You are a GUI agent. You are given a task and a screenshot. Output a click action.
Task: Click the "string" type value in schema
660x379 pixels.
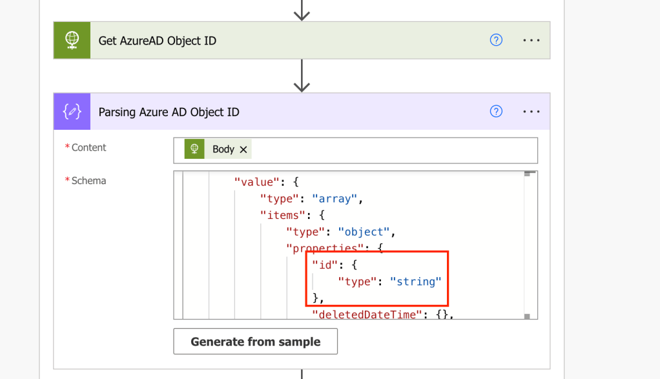click(415, 282)
